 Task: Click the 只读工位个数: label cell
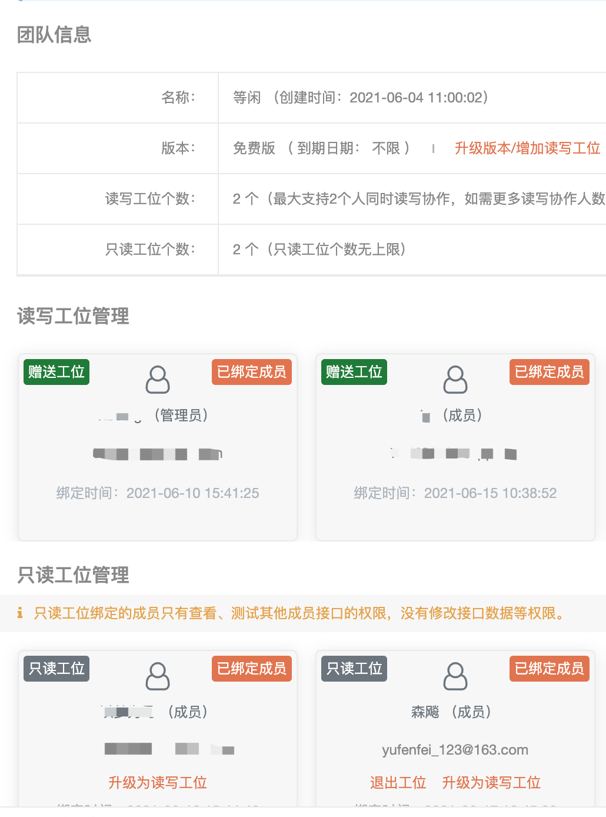click(x=118, y=250)
